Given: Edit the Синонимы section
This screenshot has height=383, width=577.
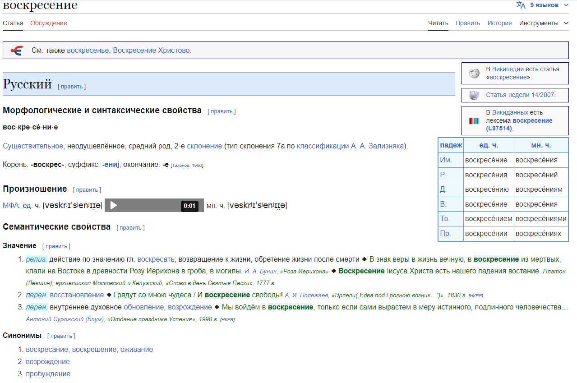Looking at the screenshot, I should click(x=61, y=336).
